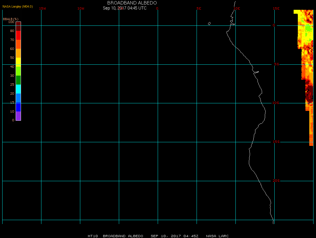This screenshot has width=316, height=238.
Task: Select the light green 30-40 legend swatch
Action: pyautogui.click(x=18, y=71)
